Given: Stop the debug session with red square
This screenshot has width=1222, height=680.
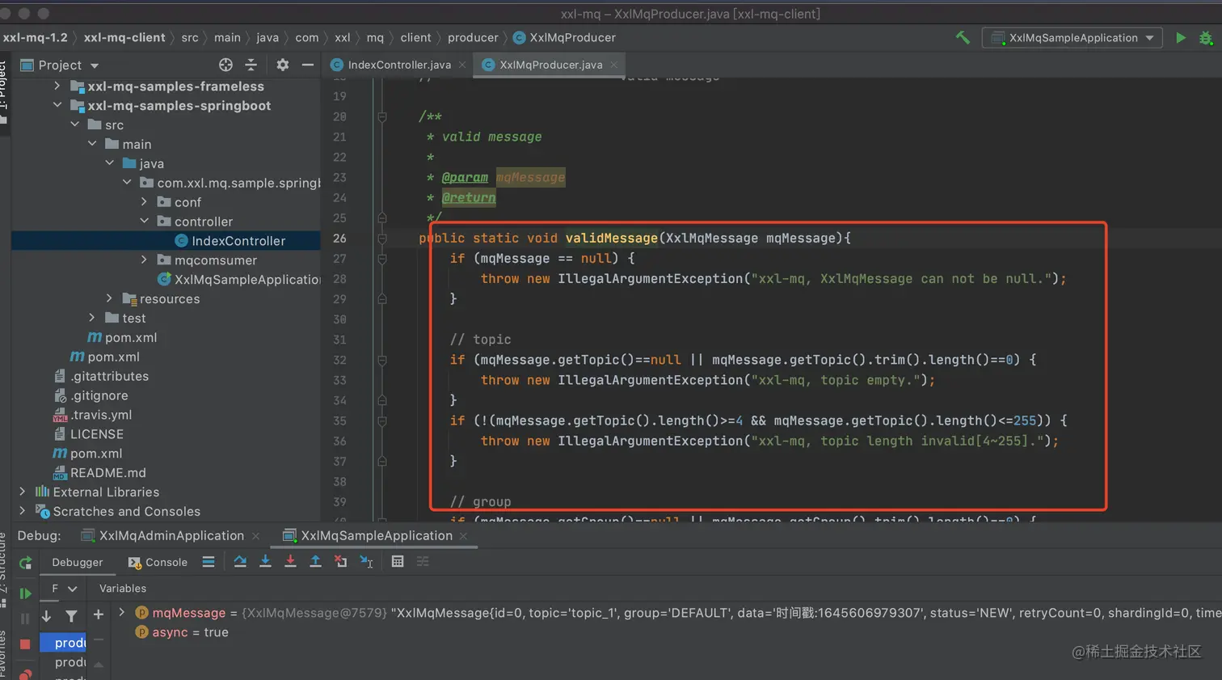Looking at the screenshot, I should coord(25,644).
